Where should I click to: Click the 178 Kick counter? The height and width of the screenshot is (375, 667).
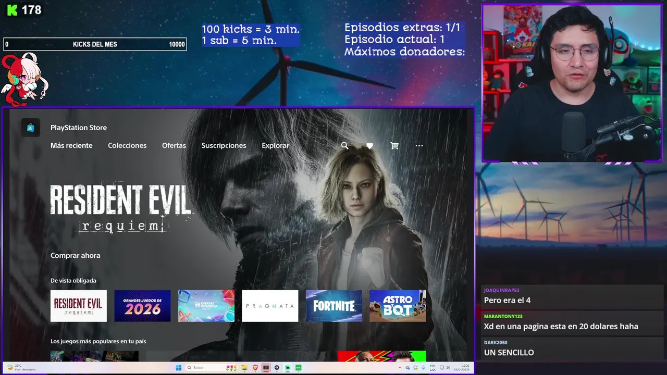(x=31, y=10)
